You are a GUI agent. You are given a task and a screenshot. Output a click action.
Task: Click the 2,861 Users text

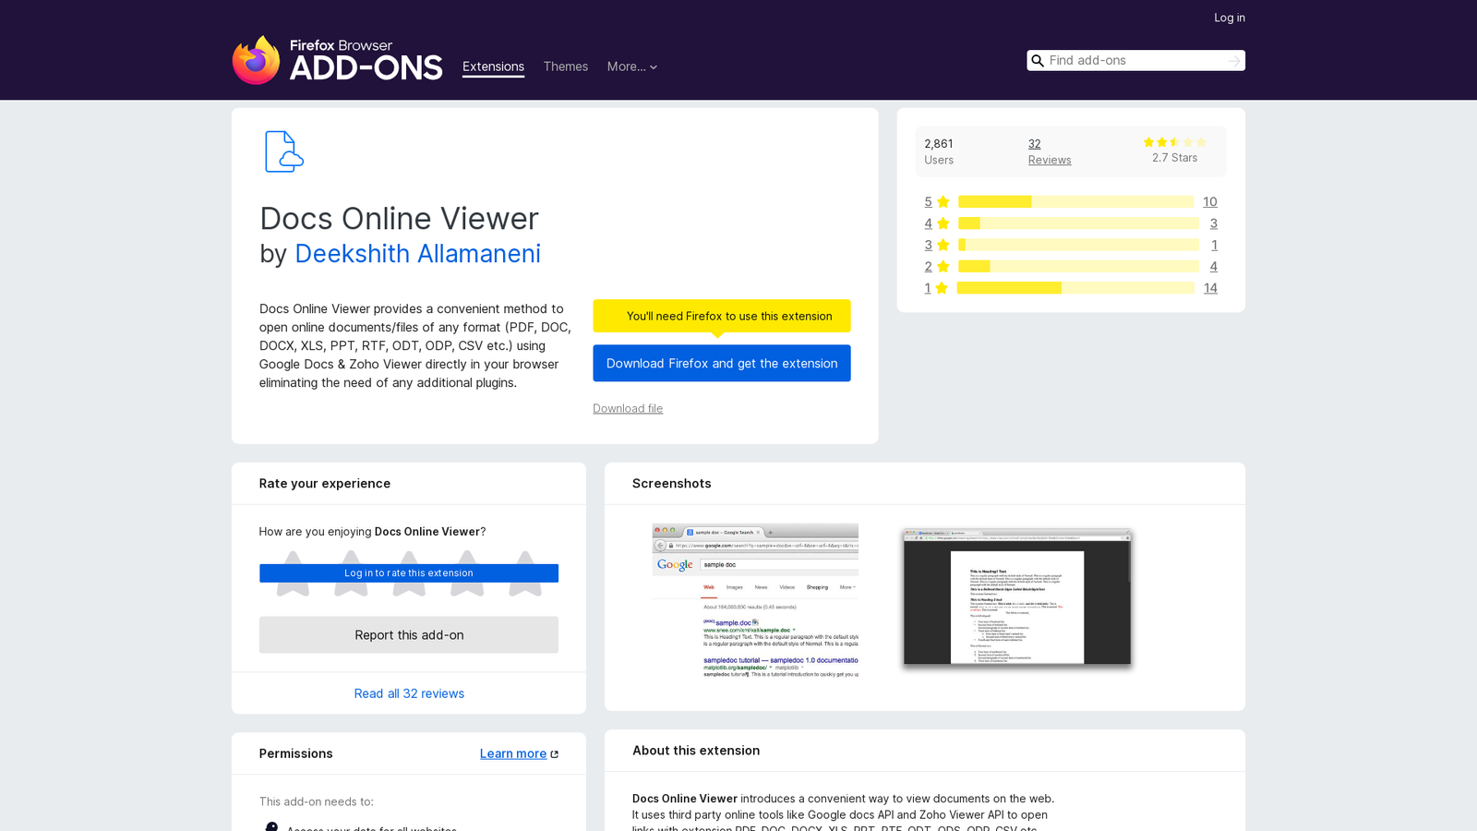click(x=939, y=151)
